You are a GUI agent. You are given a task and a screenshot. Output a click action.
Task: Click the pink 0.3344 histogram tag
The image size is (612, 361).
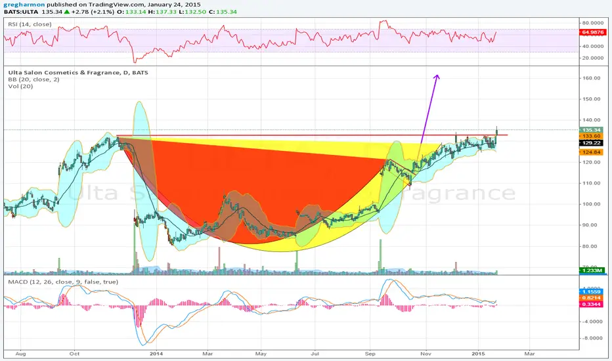tap(592, 304)
